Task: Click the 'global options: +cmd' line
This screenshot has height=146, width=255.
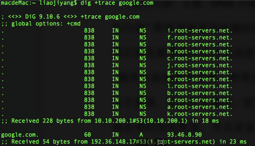Action: coord(46,24)
